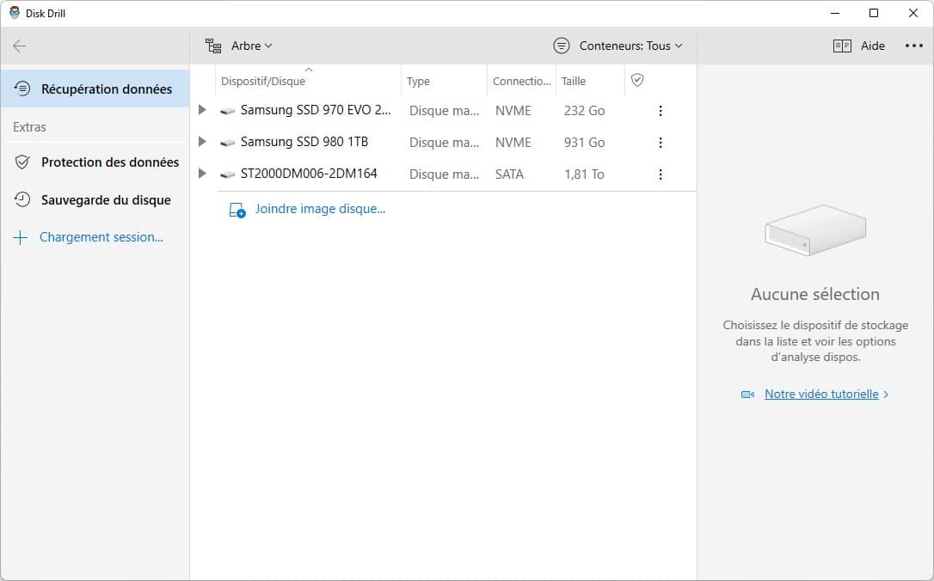Maximize the Disk Drill window
Viewport: 934px width, 581px height.
[873, 13]
